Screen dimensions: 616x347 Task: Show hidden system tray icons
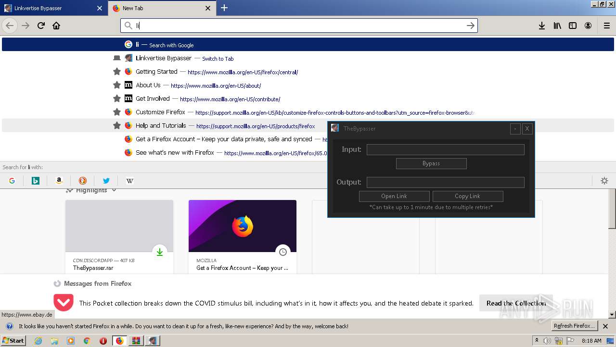click(537, 341)
